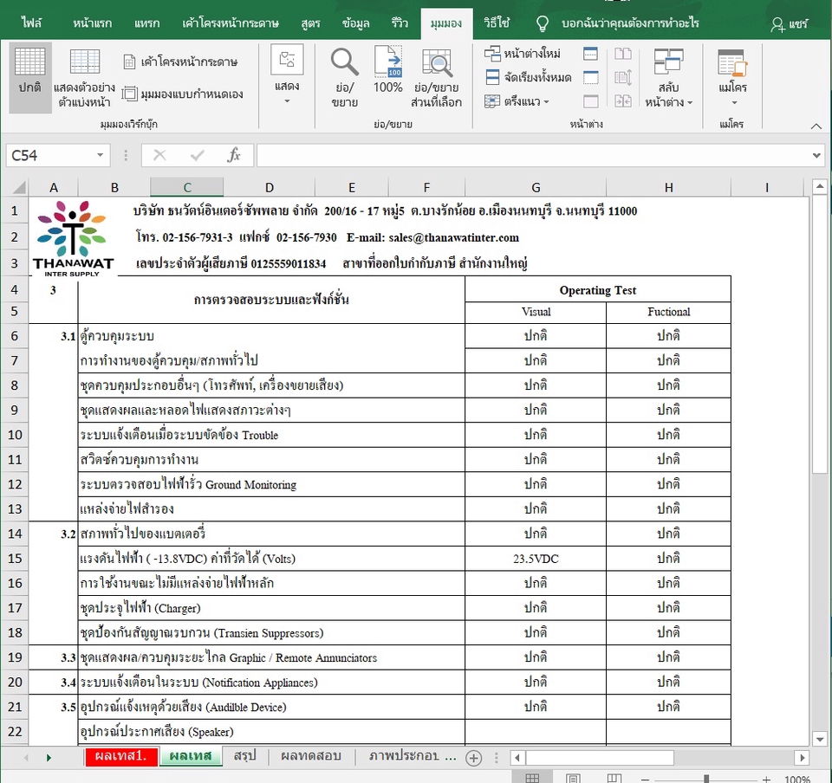Switch to red ผลเทส1. sheet tab
832x783 pixels.
[x=121, y=756]
